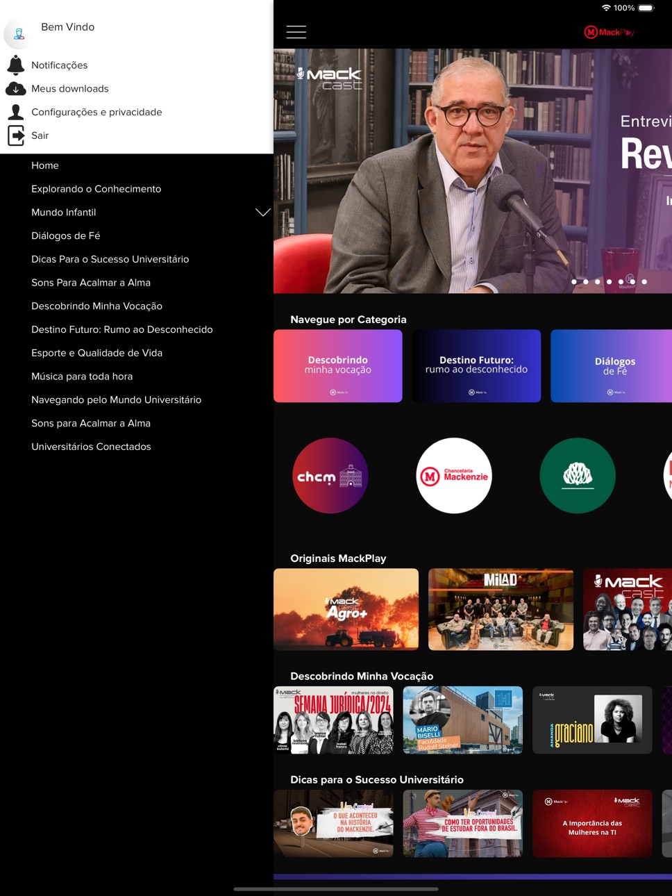Open Universitários Conectados menu item
The width and height of the screenshot is (672, 896).
click(91, 447)
